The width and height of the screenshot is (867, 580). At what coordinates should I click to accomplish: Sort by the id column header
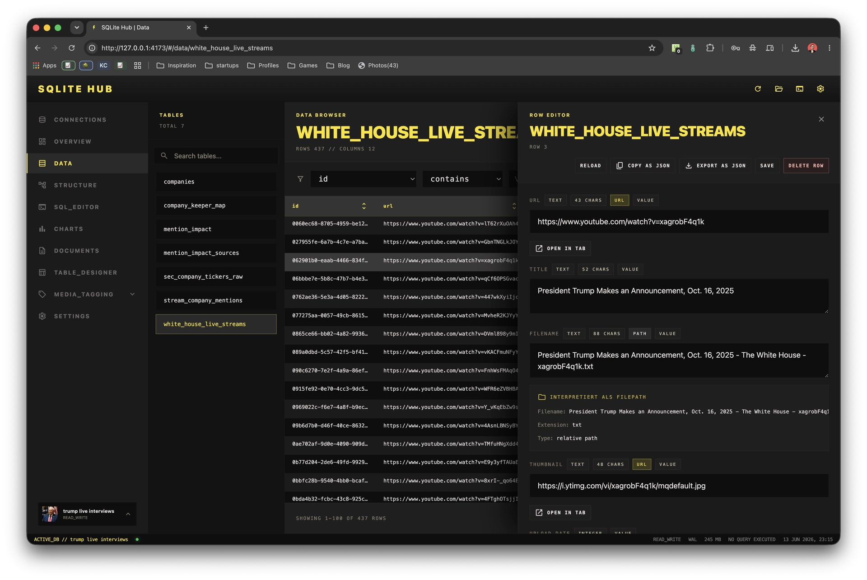pyautogui.click(x=330, y=206)
